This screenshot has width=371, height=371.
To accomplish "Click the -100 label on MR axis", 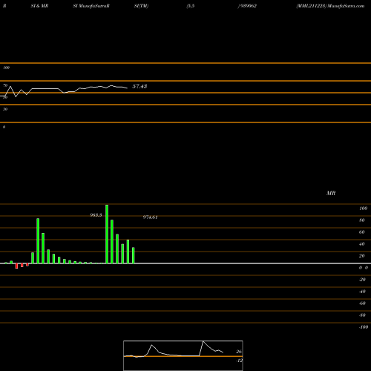I will tap(364, 327).
